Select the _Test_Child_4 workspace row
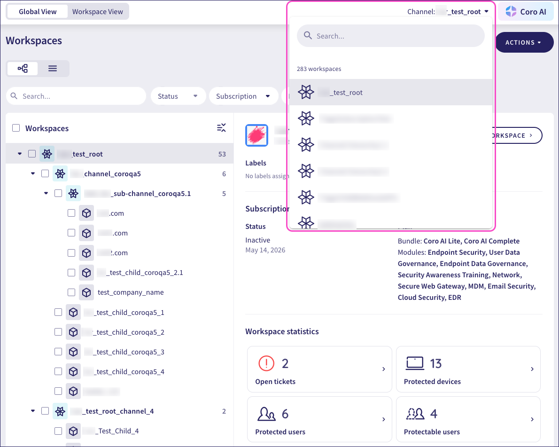Viewport: 559px width, 447px height. (119, 431)
